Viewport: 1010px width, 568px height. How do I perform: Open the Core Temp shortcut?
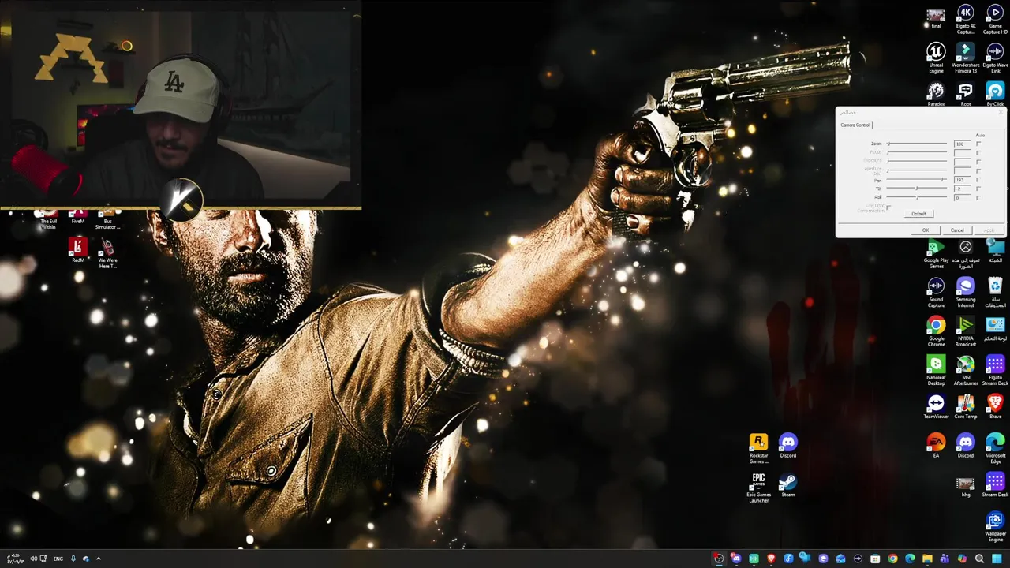point(965,406)
